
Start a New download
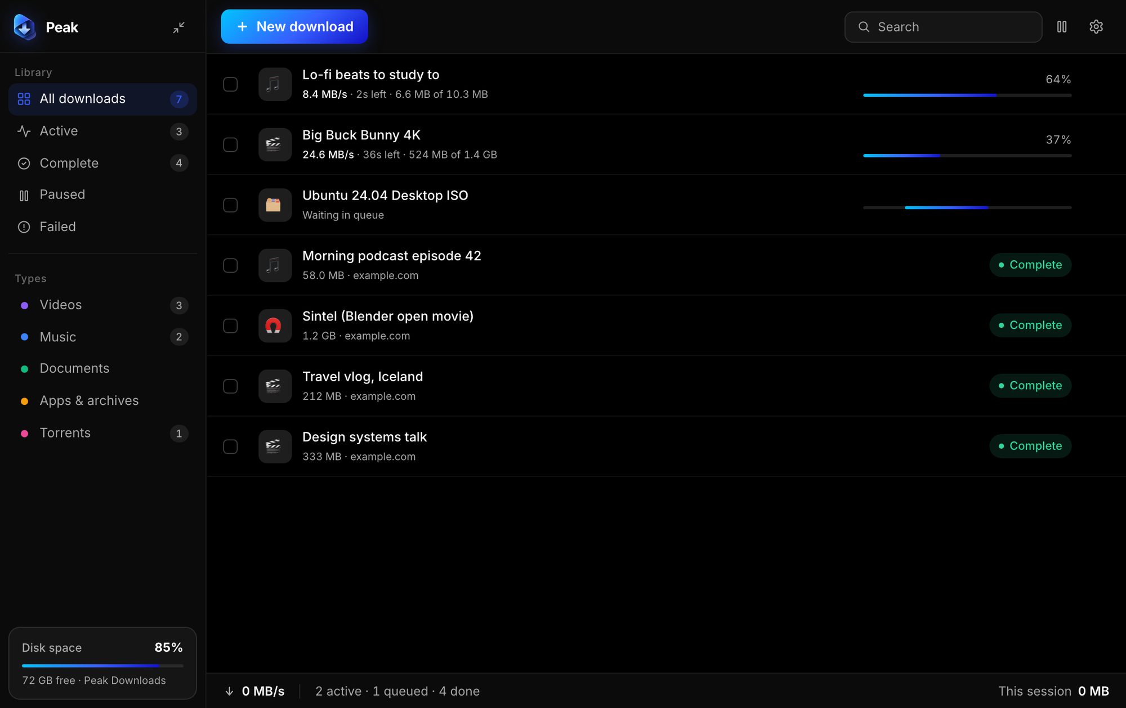[x=294, y=26]
